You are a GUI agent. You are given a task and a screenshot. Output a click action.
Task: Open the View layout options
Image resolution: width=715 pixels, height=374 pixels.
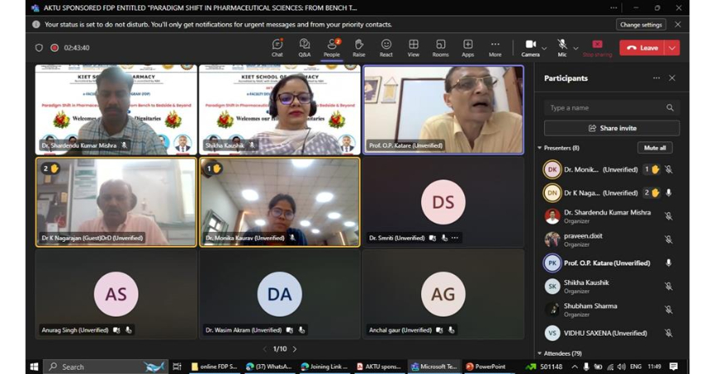(x=413, y=47)
